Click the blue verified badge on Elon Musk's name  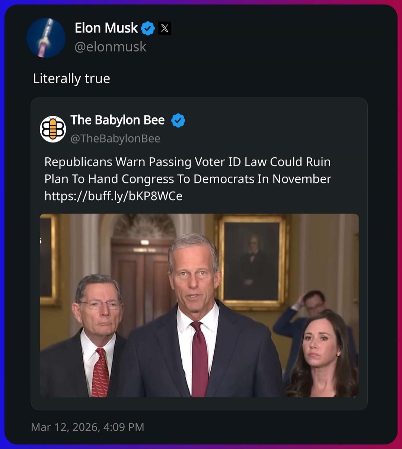click(x=148, y=28)
